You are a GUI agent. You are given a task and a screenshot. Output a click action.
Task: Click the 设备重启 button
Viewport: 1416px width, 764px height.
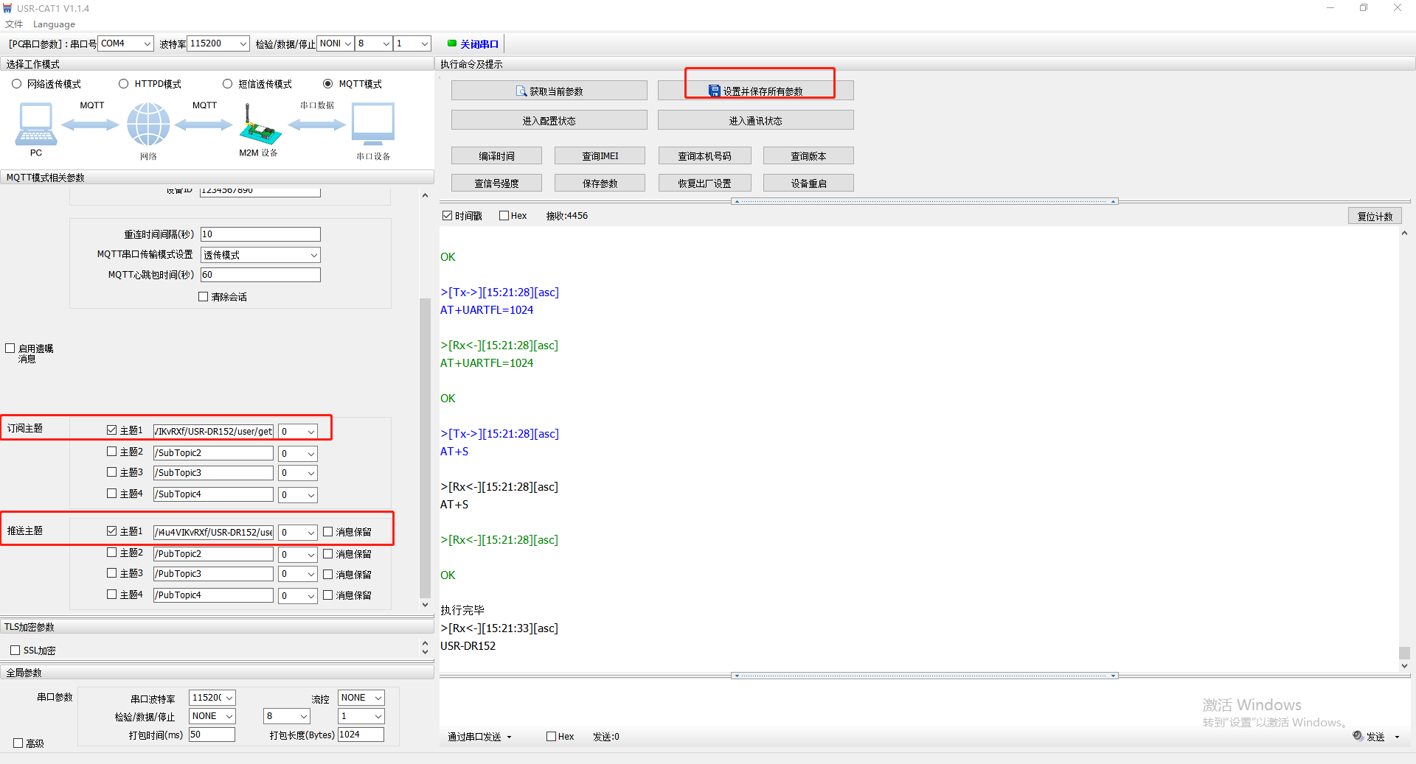[808, 183]
